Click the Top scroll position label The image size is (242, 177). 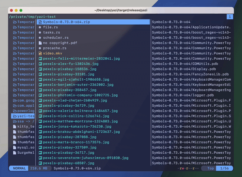click(x=211, y=168)
